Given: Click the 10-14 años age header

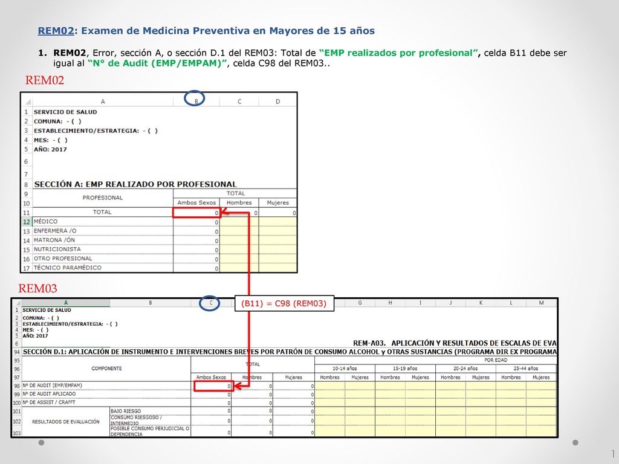Looking at the screenshot, I should [345, 369].
